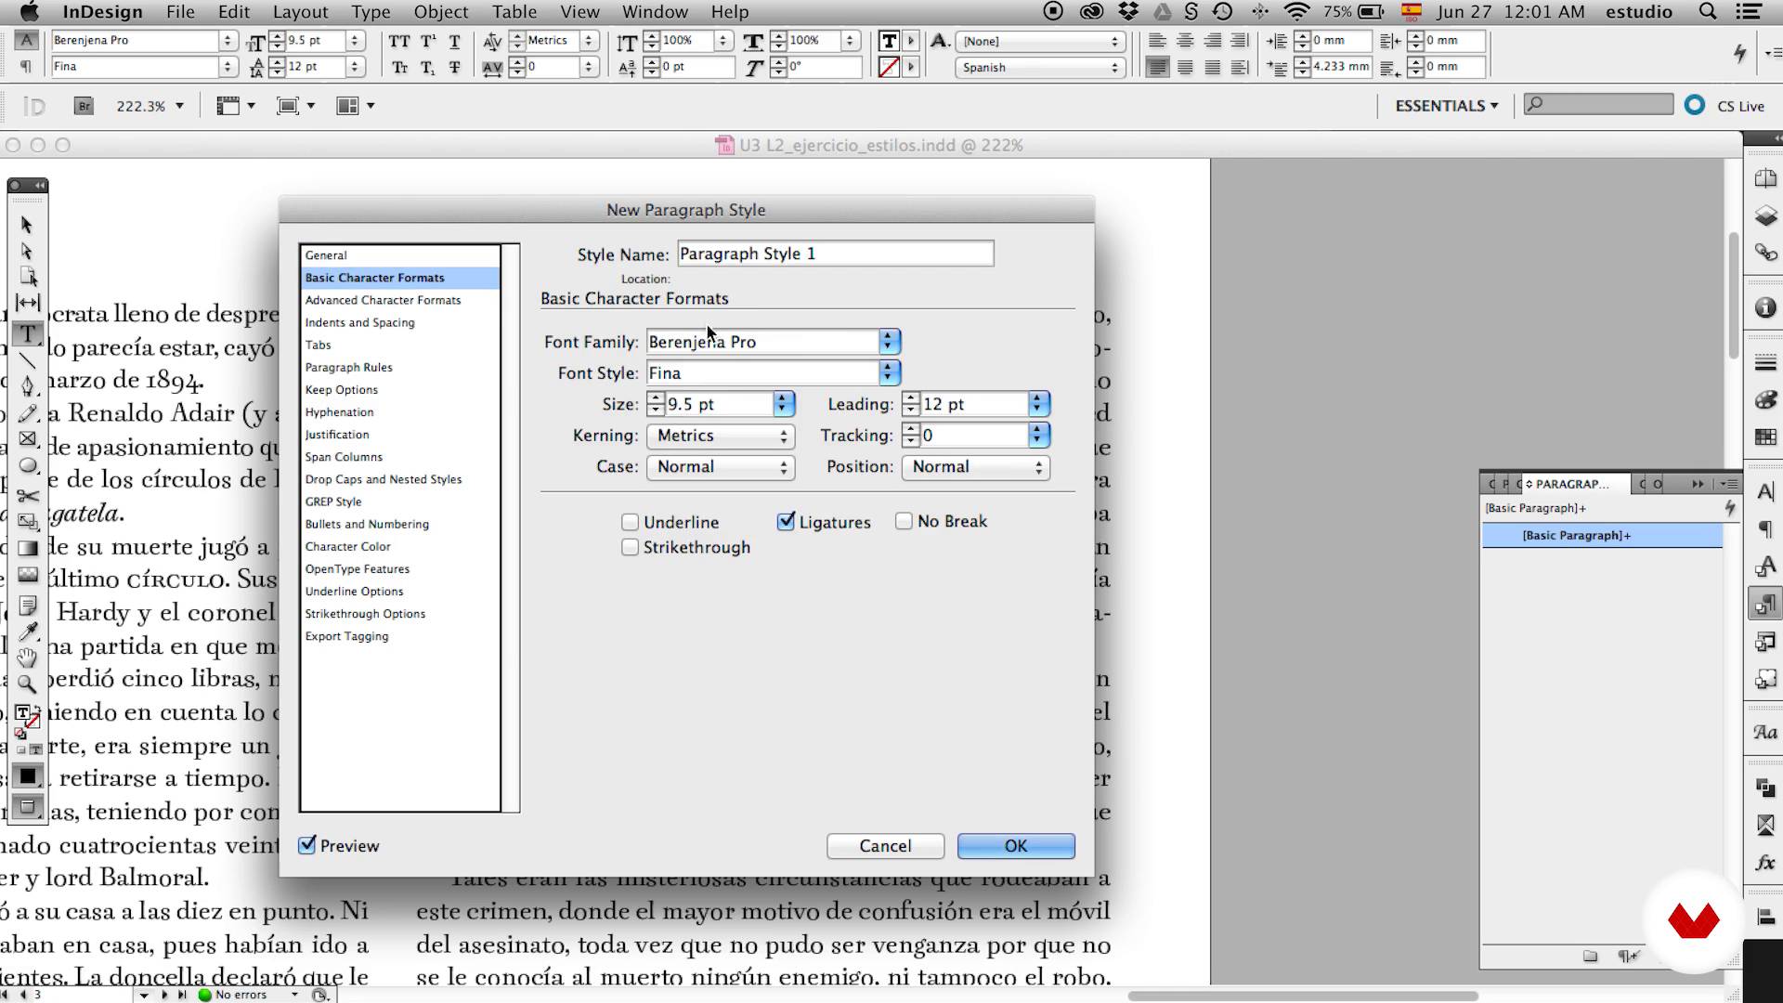The height and width of the screenshot is (1003, 1783).
Task: Open Spotlight search in menu bar
Action: coord(1707,12)
